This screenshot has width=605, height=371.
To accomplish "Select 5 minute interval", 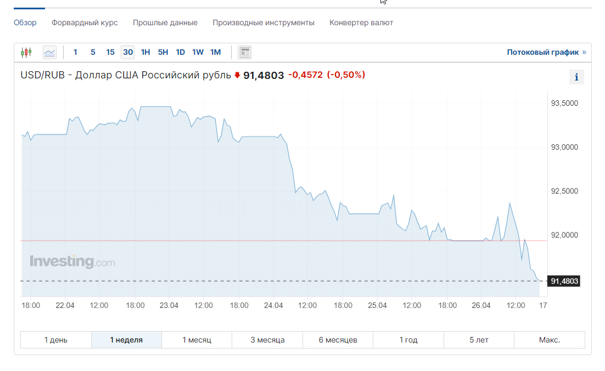I will click(x=93, y=53).
